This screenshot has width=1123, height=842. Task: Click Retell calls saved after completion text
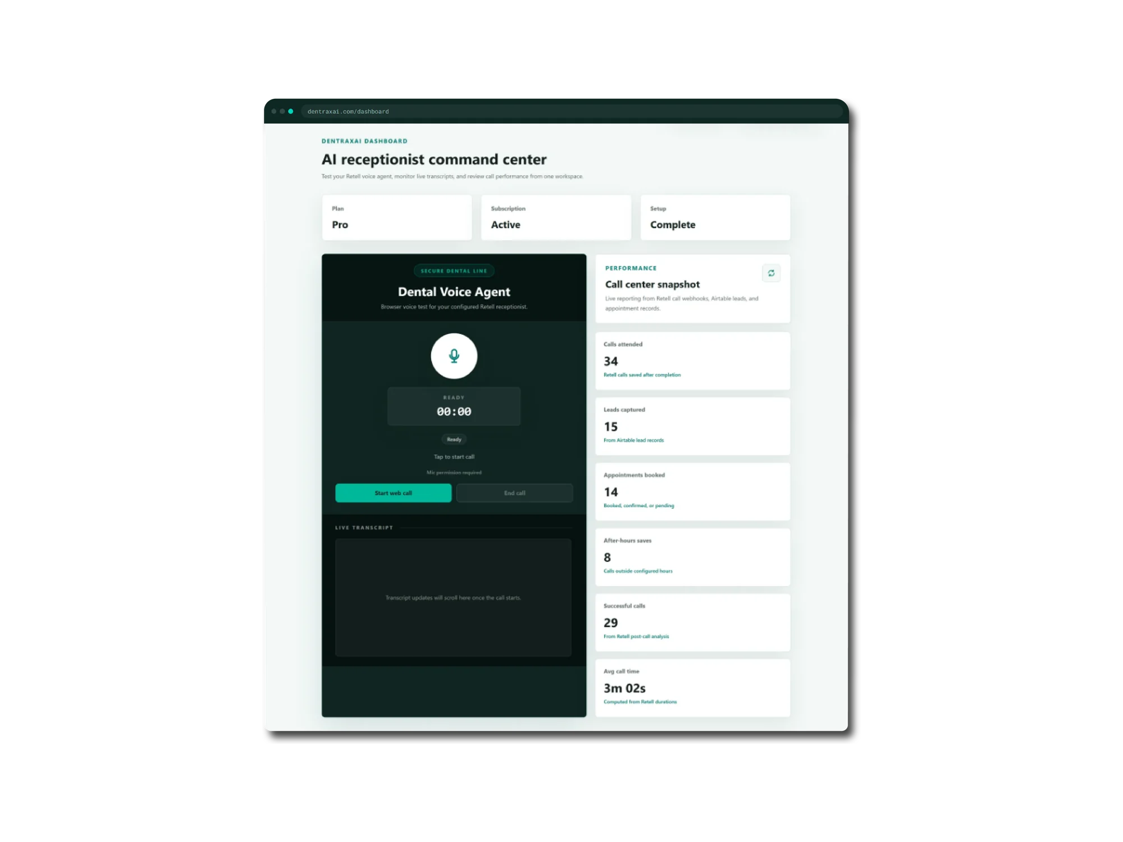tap(642, 375)
